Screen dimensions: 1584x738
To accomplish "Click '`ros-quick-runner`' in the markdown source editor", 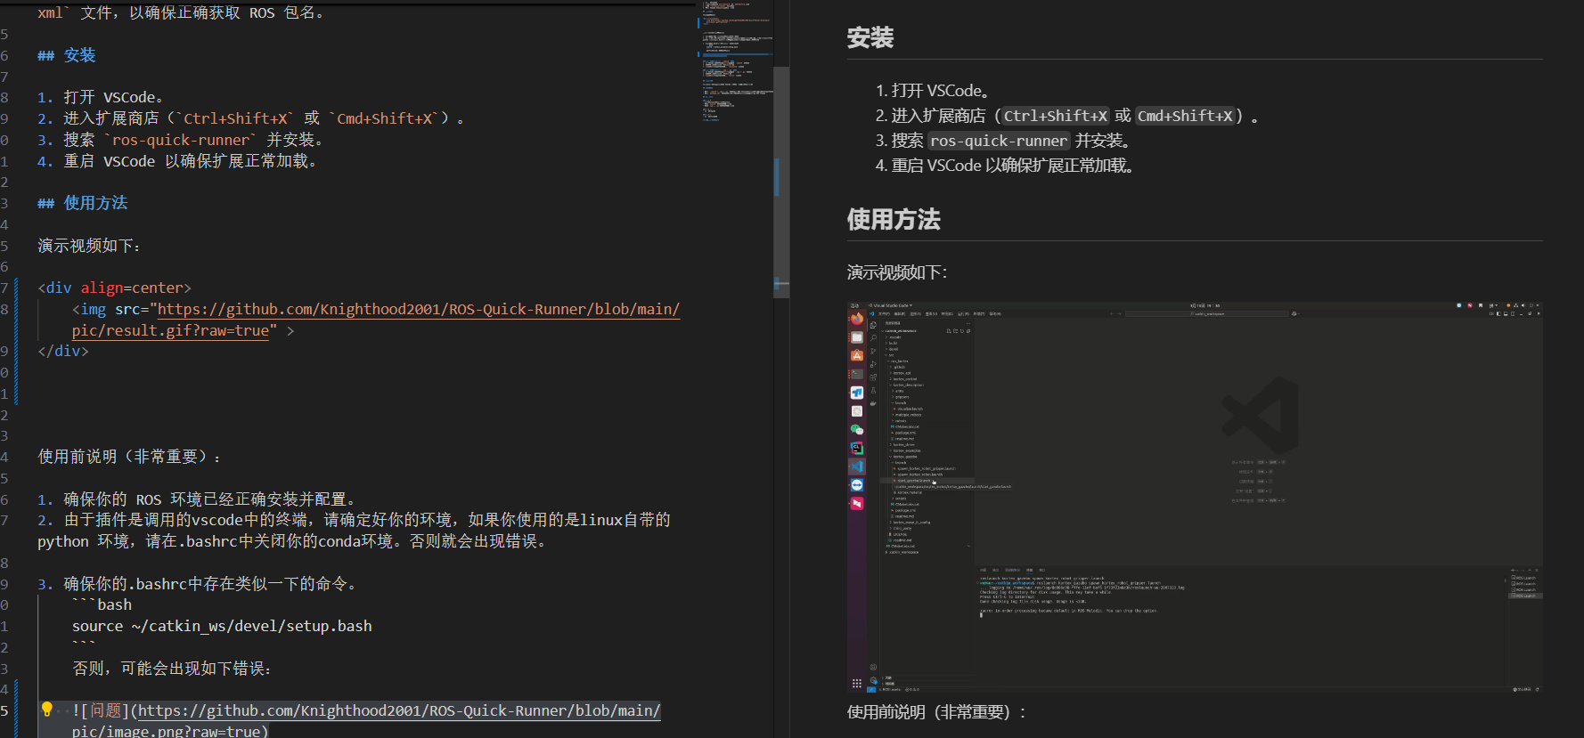I will tap(181, 140).
